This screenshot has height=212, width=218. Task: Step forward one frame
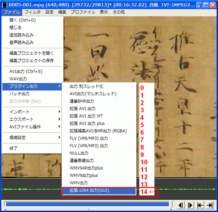pos(190,205)
